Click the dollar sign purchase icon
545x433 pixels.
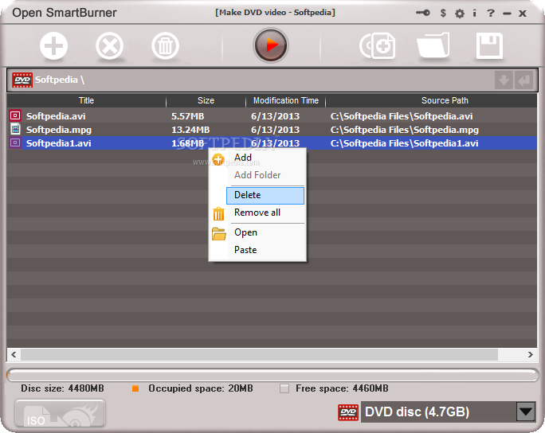(x=443, y=14)
